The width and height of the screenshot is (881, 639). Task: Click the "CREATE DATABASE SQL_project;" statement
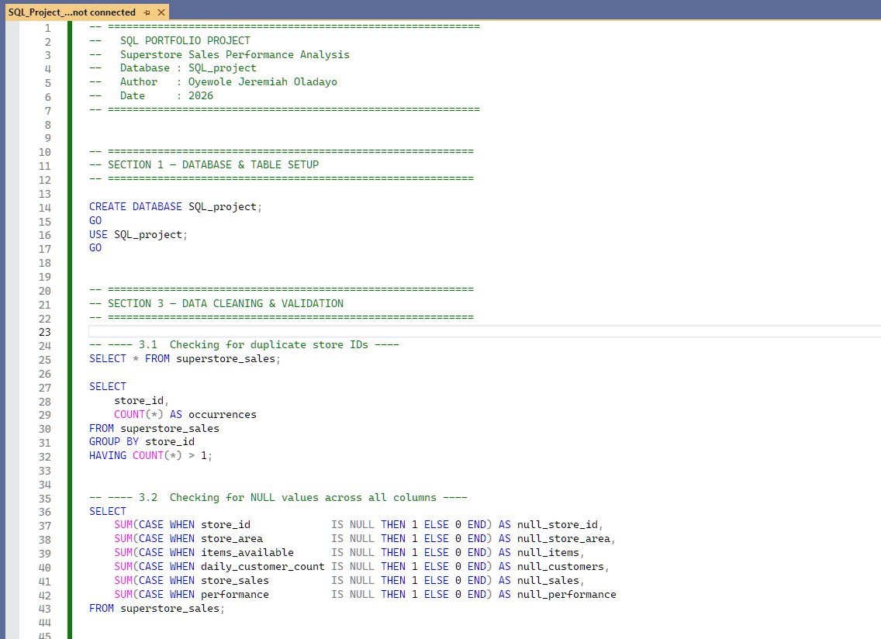pos(175,207)
